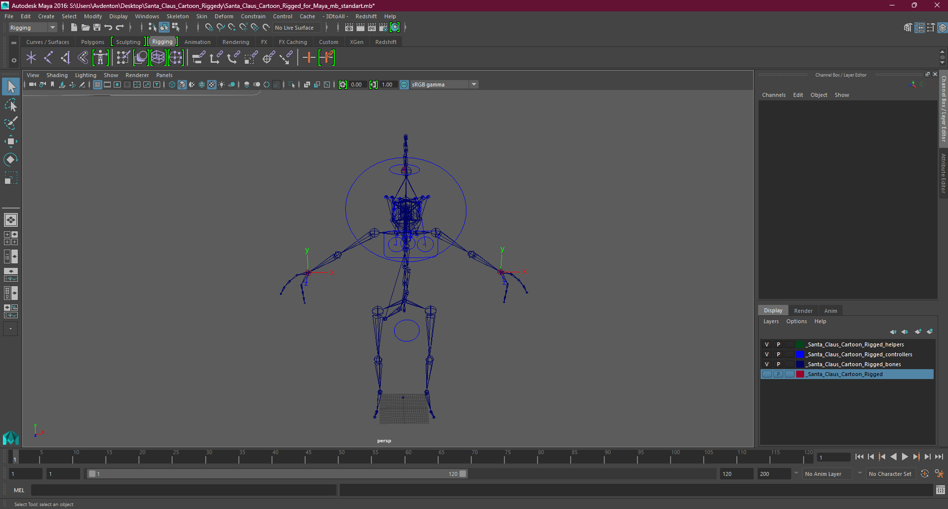This screenshot has height=509, width=948.
Task: Click the Redo arrow icon
Action: pos(120,28)
